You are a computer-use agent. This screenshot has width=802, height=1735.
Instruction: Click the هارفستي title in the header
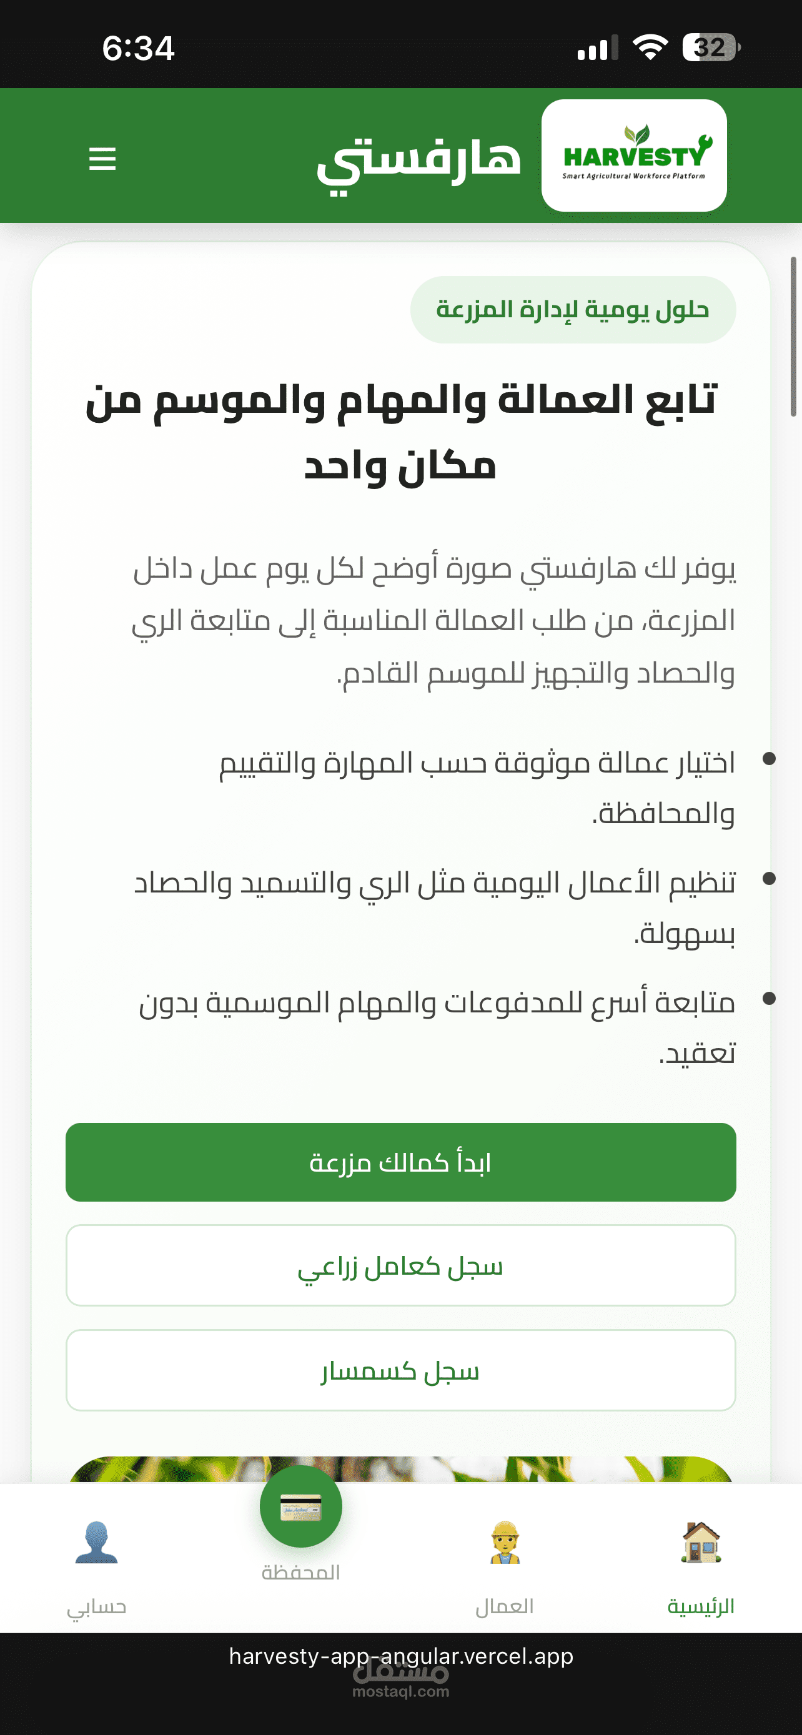tap(419, 161)
